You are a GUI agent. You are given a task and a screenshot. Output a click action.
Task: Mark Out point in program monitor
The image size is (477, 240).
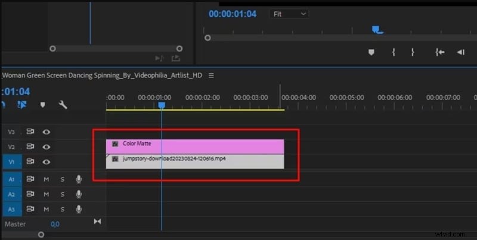tap(413, 52)
